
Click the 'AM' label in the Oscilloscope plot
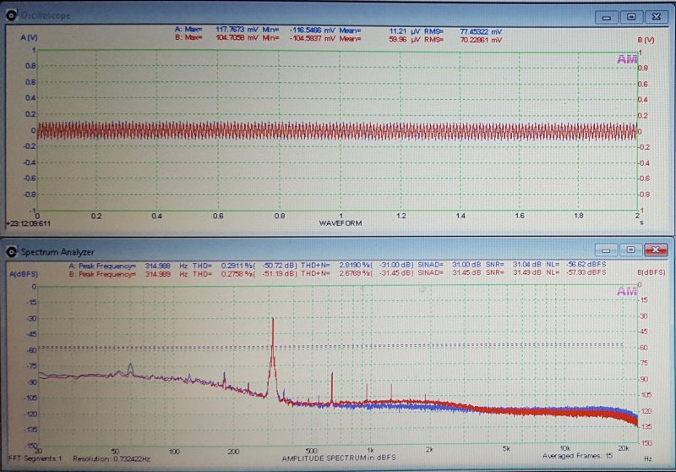tap(626, 59)
